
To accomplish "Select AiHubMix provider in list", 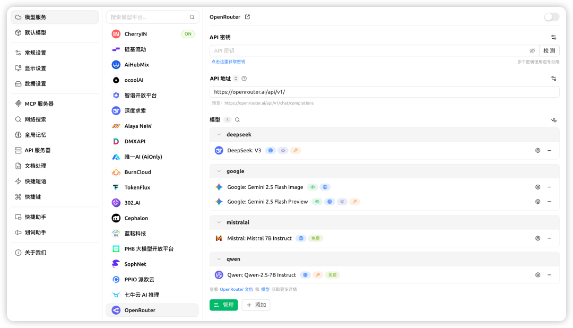I will tap(152, 65).
